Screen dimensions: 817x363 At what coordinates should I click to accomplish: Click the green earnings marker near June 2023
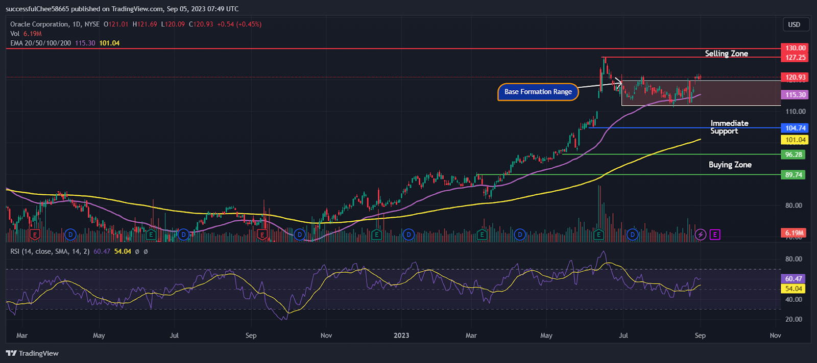(599, 235)
